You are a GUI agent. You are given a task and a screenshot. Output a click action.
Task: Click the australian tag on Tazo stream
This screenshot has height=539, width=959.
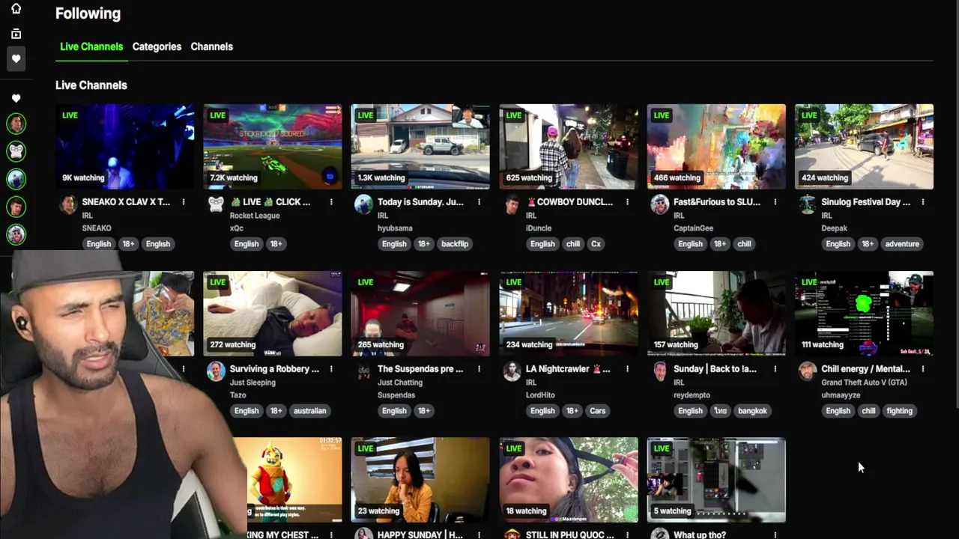point(310,411)
